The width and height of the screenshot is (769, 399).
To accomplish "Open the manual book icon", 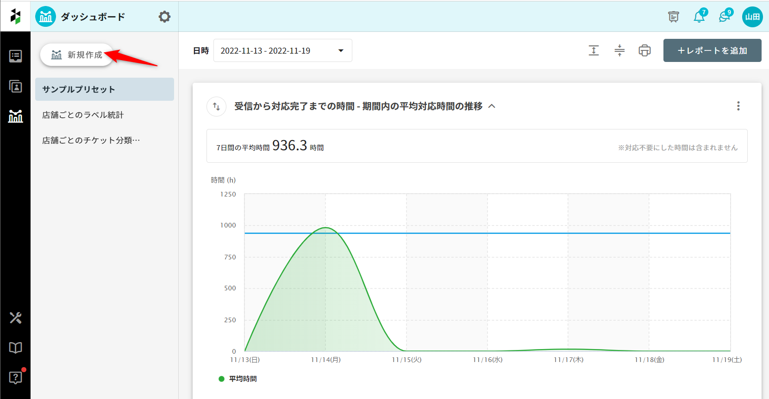I will coord(15,348).
